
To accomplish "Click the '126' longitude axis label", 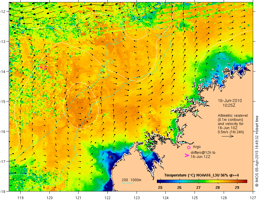I will (224, 198).
